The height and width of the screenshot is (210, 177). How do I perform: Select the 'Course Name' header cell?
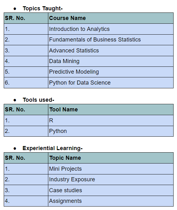(x=111, y=18)
